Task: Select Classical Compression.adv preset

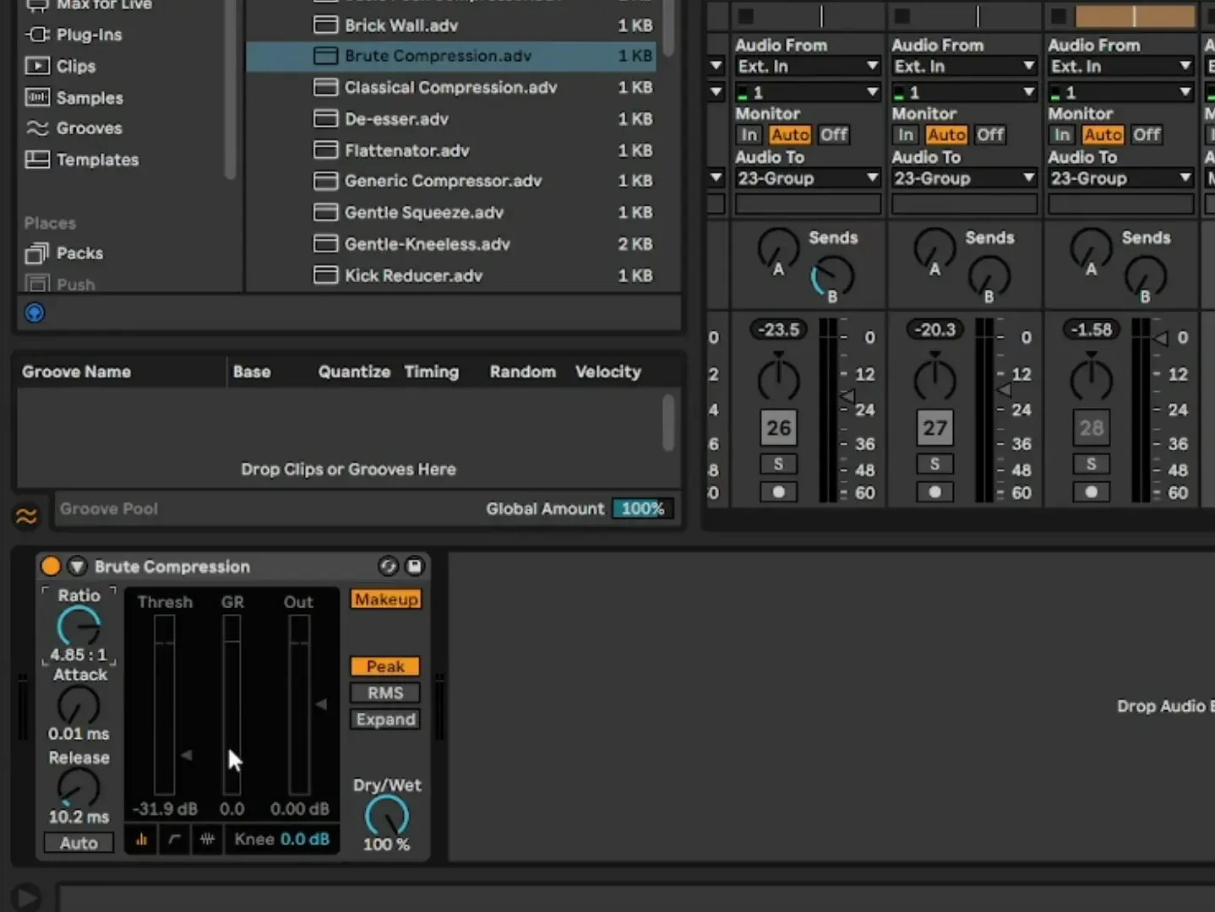Action: [x=451, y=87]
